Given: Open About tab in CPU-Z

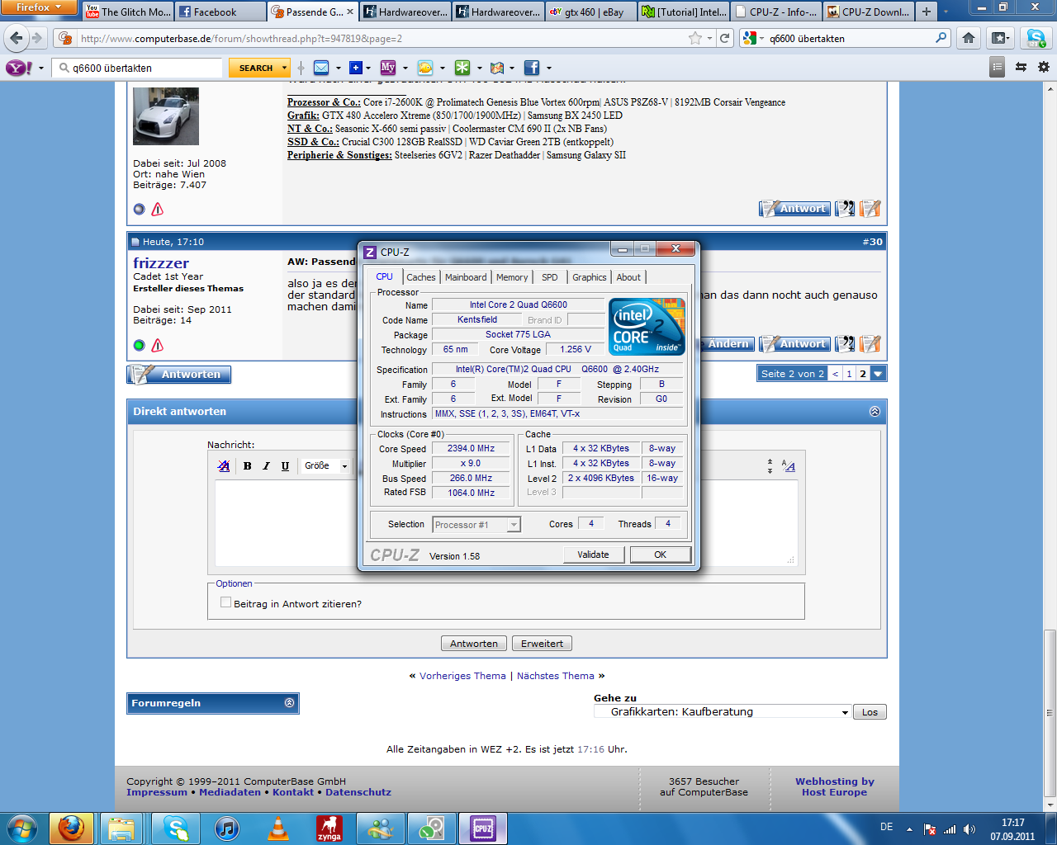Looking at the screenshot, I should pos(628,277).
